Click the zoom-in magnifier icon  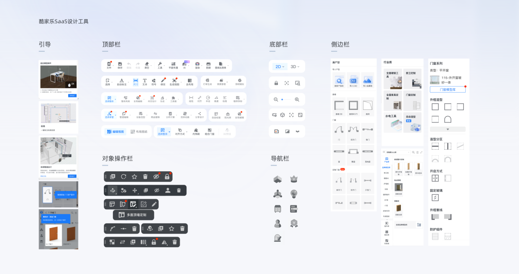pos(297,99)
